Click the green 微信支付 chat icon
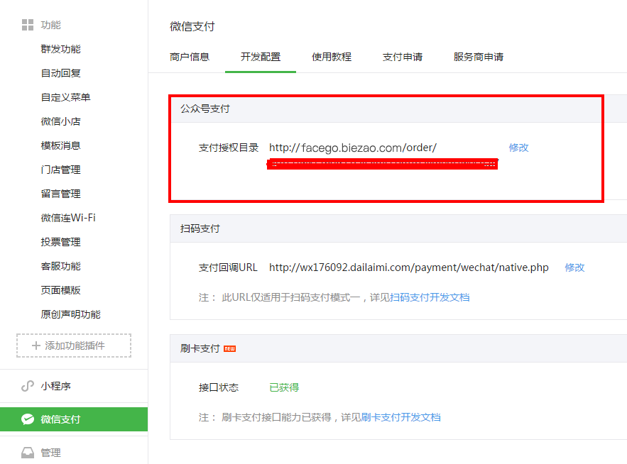The image size is (627, 464). click(x=28, y=419)
